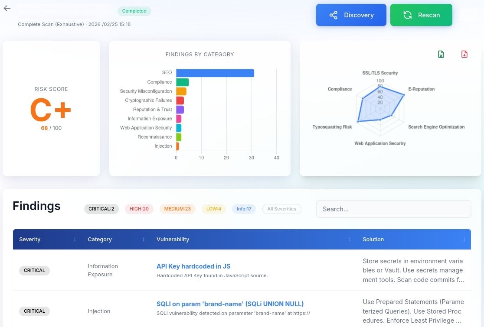
Task: Open SQLI on param 'brand-name' finding
Action: click(x=230, y=304)
